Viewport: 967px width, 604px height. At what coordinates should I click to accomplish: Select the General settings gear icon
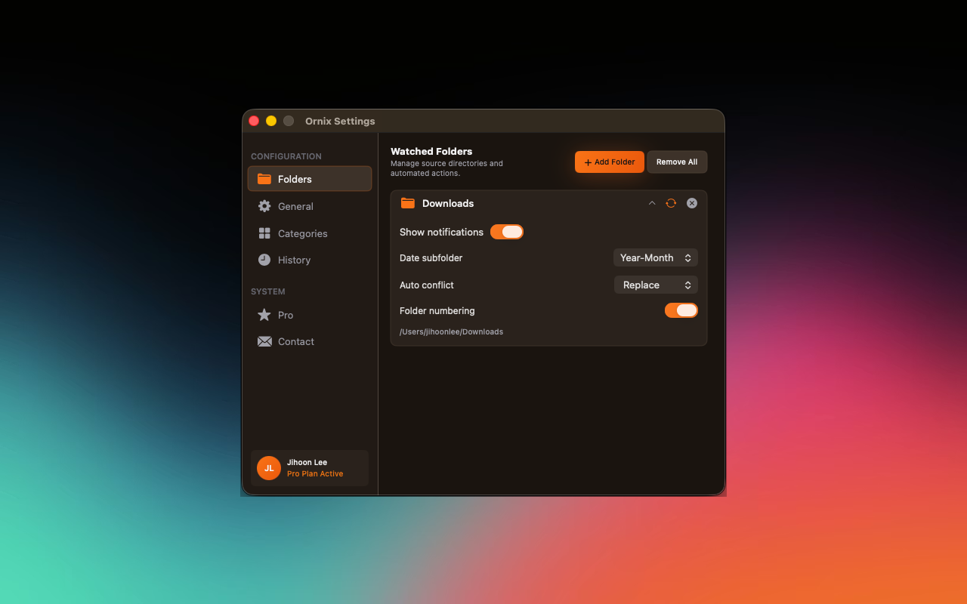264,206
